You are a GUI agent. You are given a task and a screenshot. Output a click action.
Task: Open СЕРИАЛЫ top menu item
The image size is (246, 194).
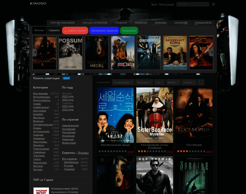[x=181, y=23]
